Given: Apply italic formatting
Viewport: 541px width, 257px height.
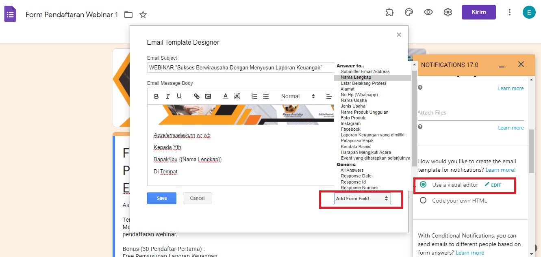Looking at the screenshot, I should pyautogui.click(x=167, y=96).
